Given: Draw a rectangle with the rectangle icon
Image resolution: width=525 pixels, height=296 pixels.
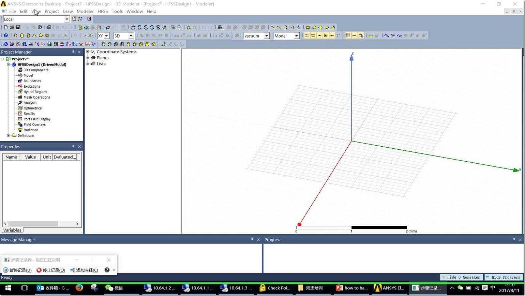Looking at the screenshot, I should coord(308,27).
